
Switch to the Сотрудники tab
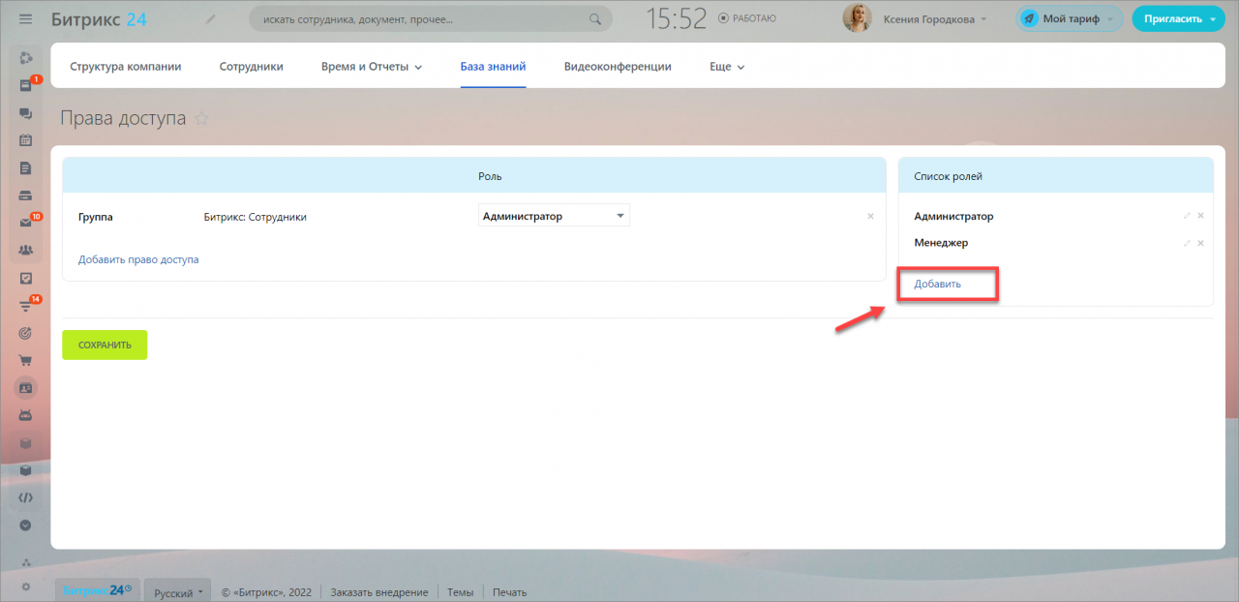[x=252, y=67]
